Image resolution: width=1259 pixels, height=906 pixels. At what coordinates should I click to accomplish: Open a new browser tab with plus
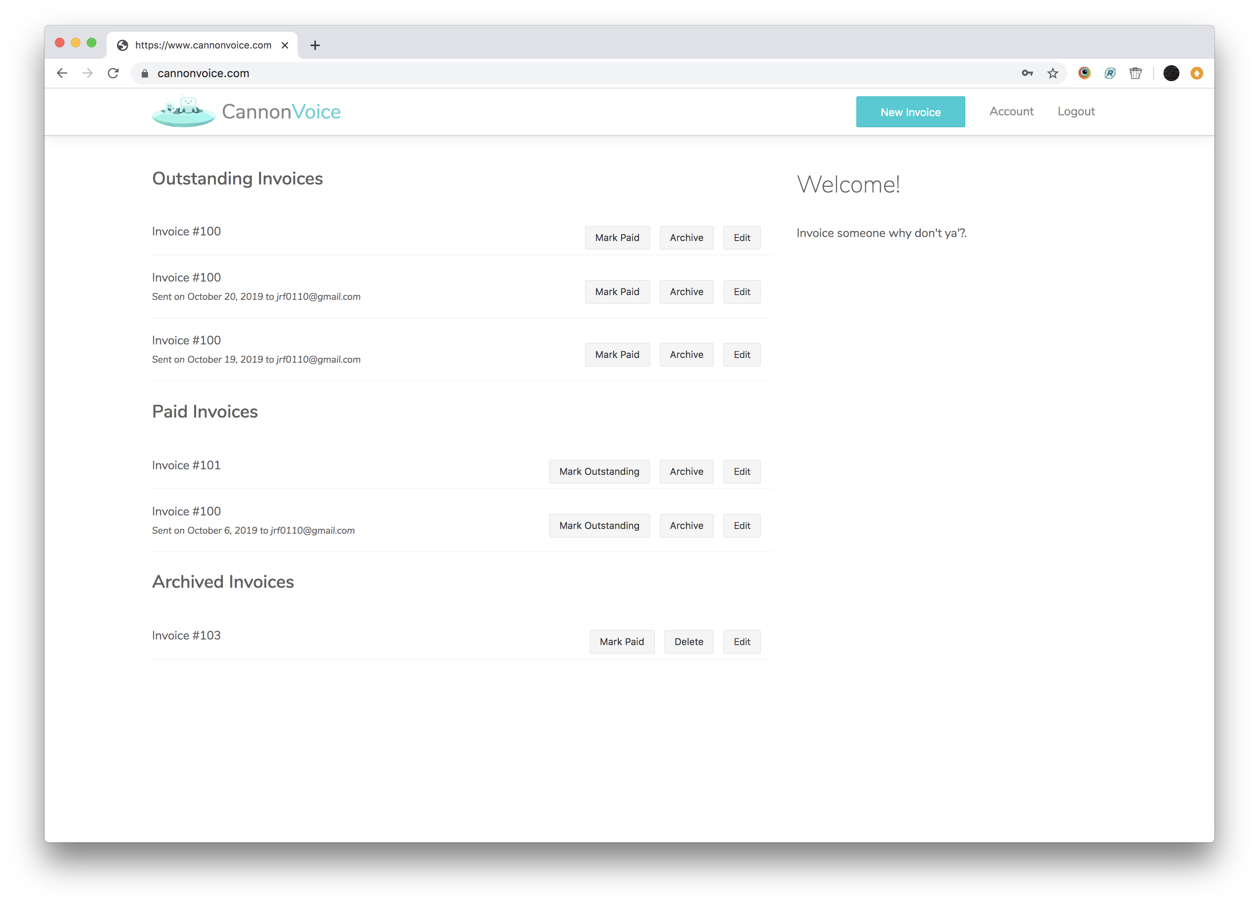click(x=315, y=45)
